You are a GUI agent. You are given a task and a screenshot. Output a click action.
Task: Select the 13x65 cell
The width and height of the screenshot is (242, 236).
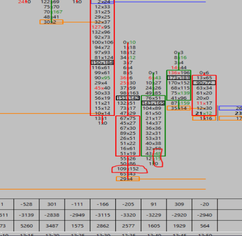point(204,78)
